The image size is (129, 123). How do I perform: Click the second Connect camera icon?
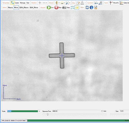point(101,3)
